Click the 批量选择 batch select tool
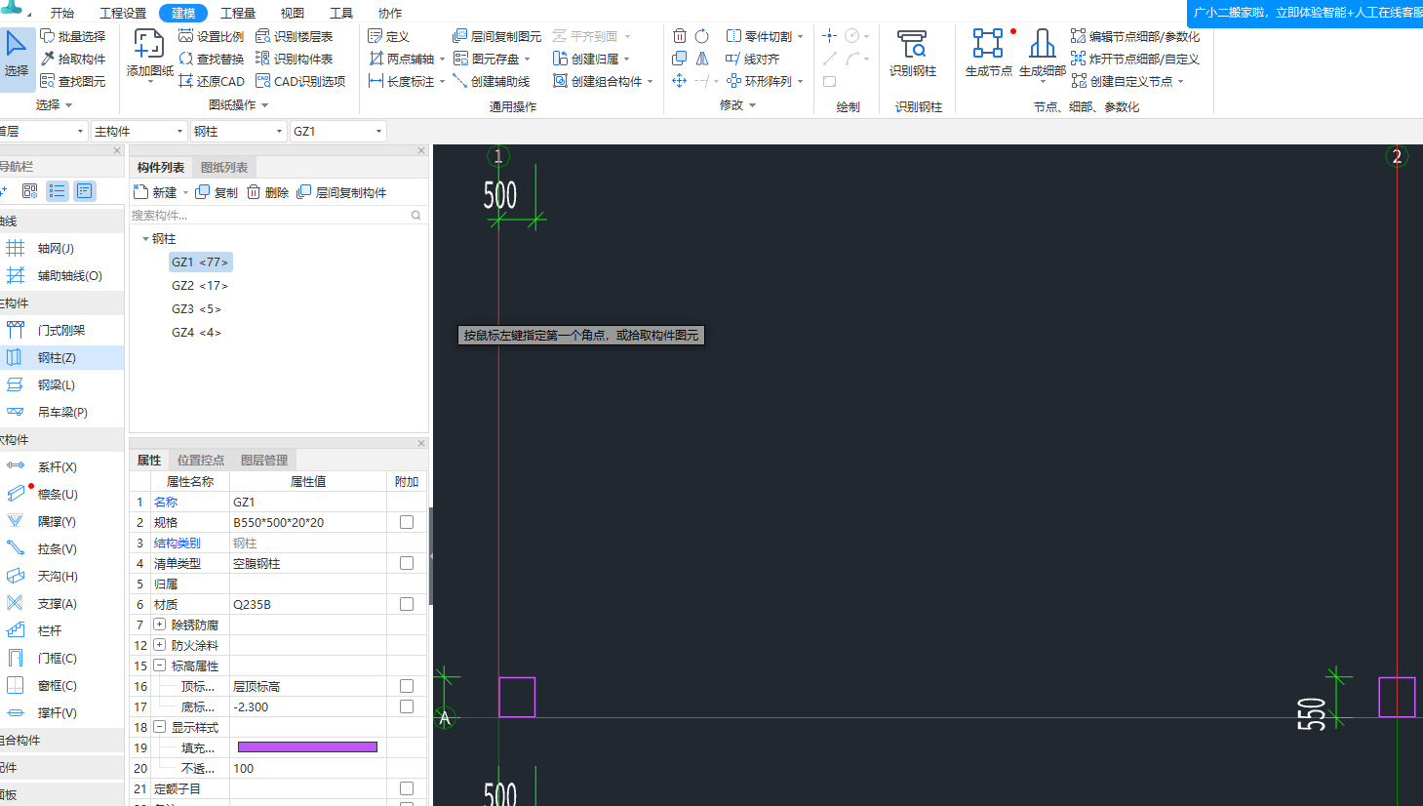Viewport: 1423px width, 806px height. pos(73,36)
